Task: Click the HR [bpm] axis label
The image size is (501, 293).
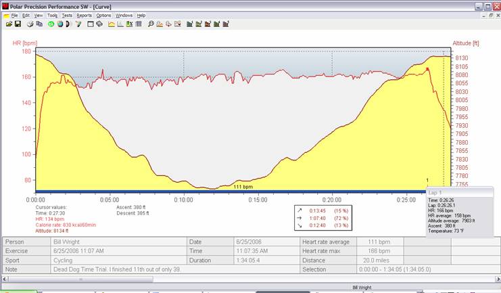Action: pyautogui.click(x=25, y=43)
